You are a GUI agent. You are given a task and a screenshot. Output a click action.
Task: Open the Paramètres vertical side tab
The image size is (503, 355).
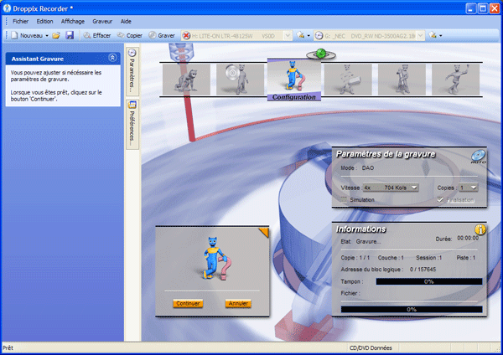point(132,71)
